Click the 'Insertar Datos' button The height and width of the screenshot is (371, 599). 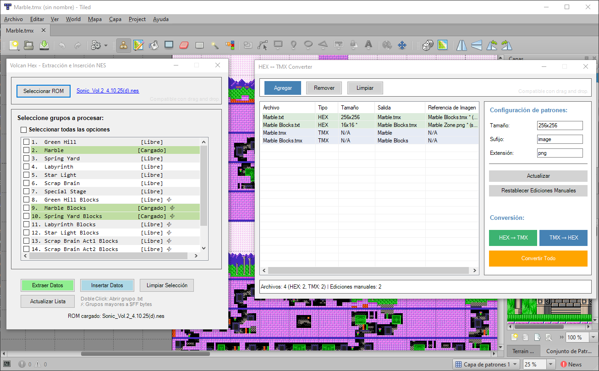click(107, 285)
